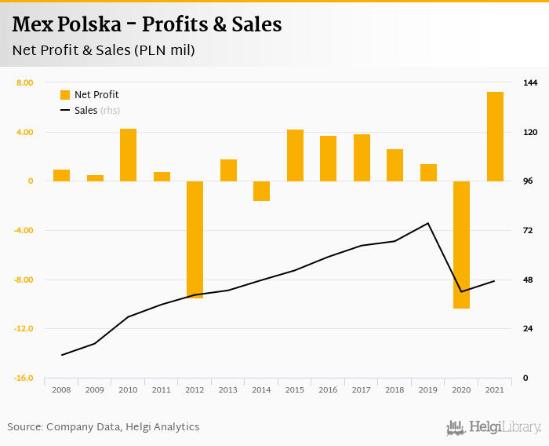
Task: Click the 144 right axis label
Action: coord(529,83)
